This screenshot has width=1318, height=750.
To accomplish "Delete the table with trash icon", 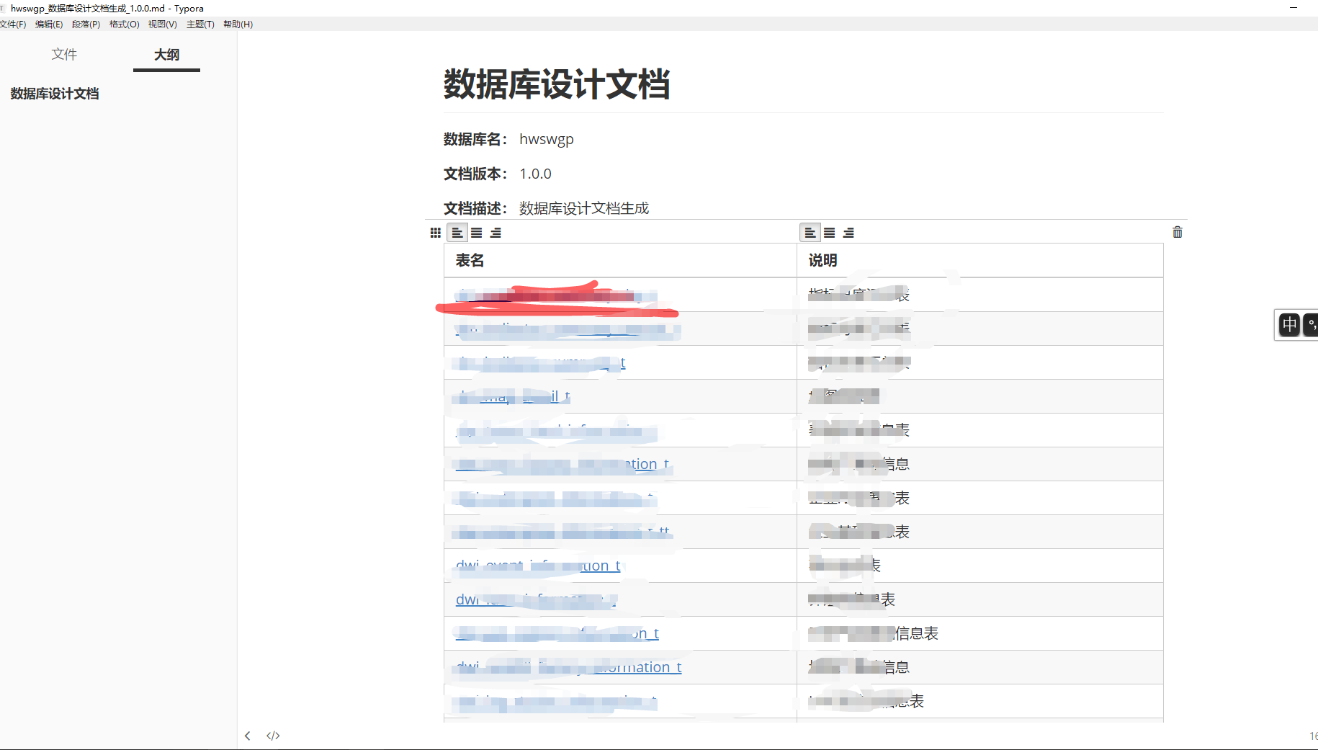I will point(1178,232).
